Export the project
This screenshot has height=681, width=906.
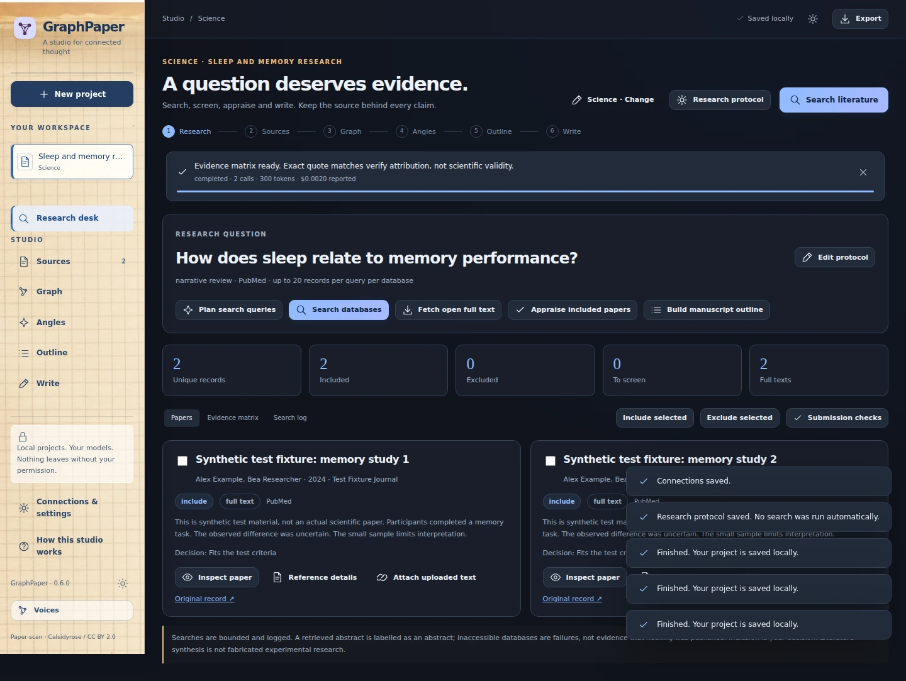(860, 19)
